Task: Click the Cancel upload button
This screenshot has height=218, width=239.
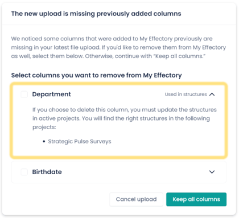Action: pos(136,199)
